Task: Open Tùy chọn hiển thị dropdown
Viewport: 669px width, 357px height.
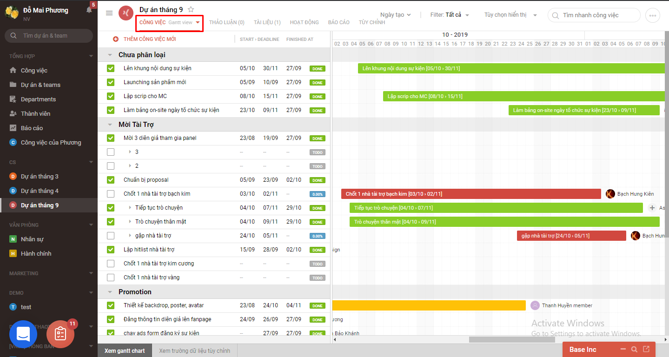Action: point(510,15)
